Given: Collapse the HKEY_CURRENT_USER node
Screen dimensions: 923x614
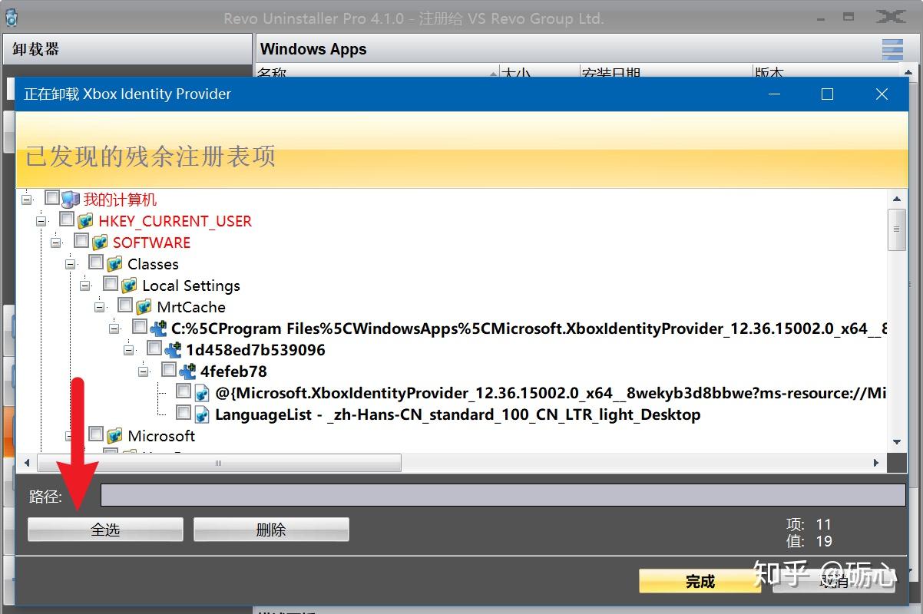Looking at the screenshot, I should (41, 221).
